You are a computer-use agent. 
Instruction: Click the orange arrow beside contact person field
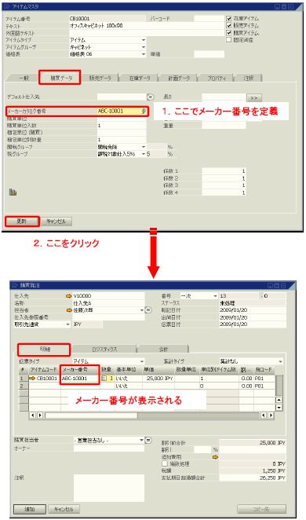[x=69, y=310]
